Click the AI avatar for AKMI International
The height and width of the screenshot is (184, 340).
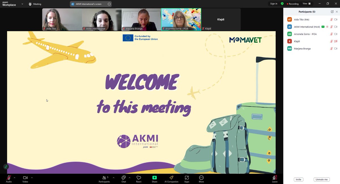(x=289, y=27)
